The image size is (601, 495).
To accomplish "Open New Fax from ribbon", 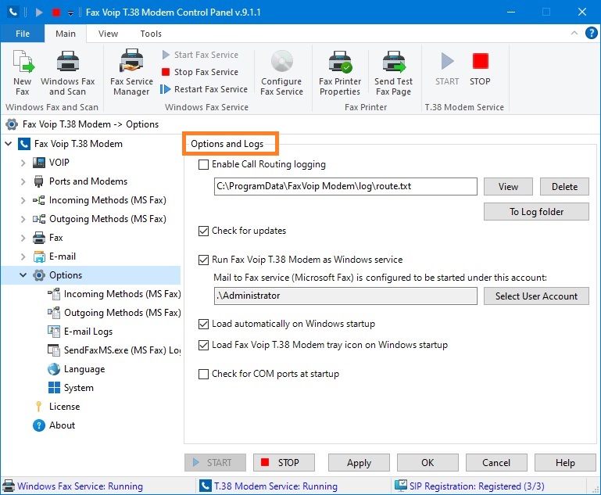I will (x=23, y=73).
